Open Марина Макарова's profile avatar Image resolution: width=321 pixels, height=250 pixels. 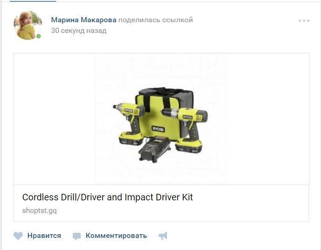[x=28, y=25]
